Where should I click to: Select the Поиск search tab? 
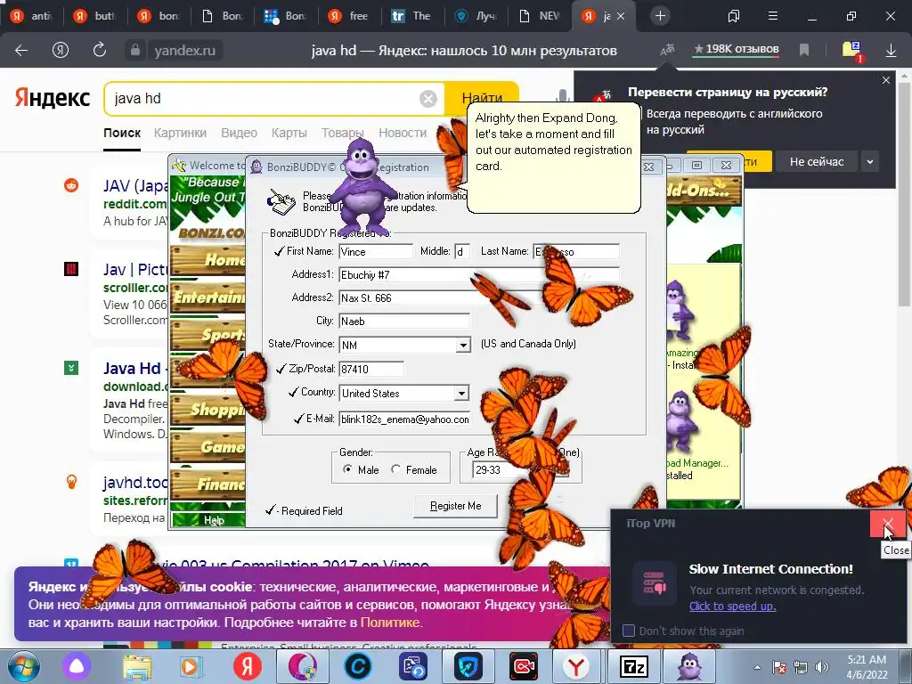click(122, 133)
